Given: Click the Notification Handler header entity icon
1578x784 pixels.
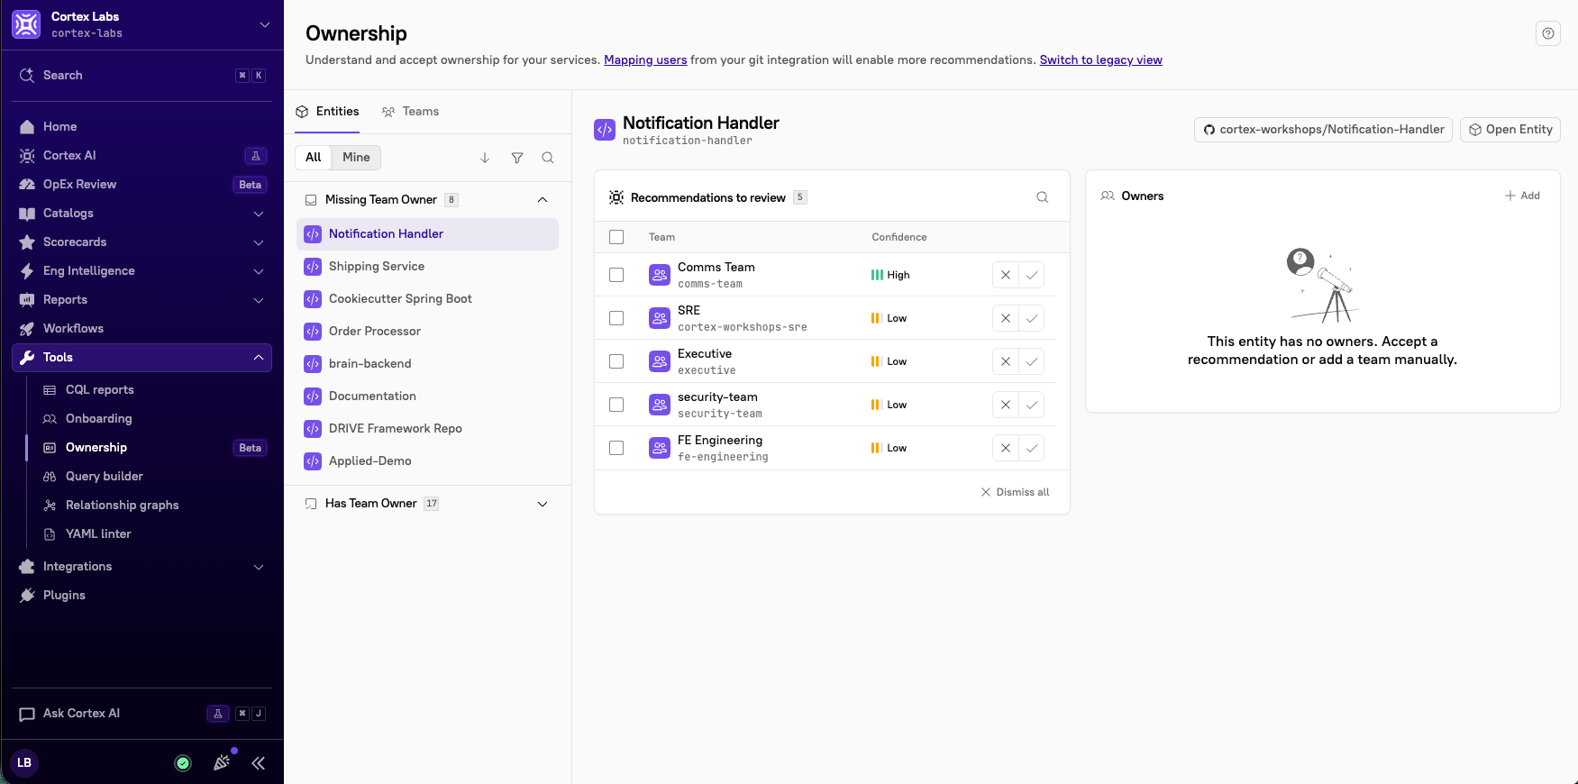Looking at the screenshot, I should point(605,130).
